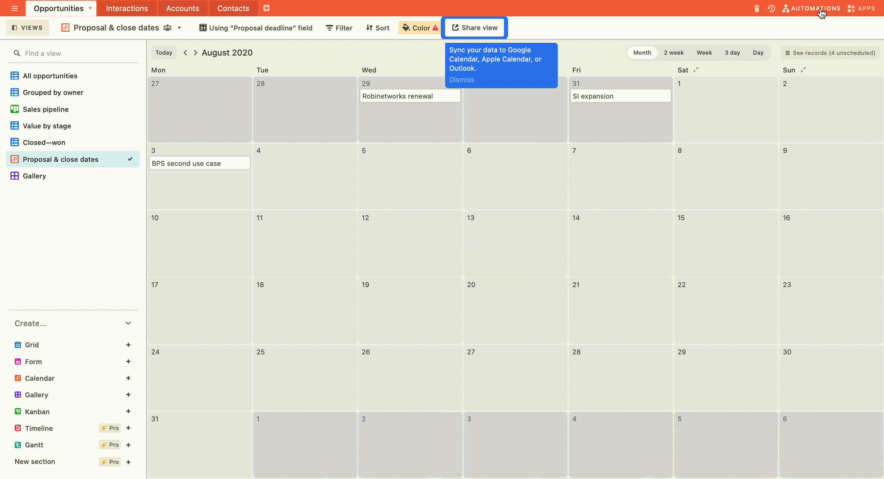Expand the Create section in sidebar
Image resolution: width=884 pixels, height=479 pixels.
[x=129, y=323]
